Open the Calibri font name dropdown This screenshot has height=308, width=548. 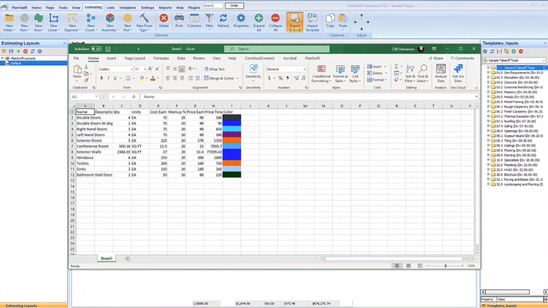132,69
